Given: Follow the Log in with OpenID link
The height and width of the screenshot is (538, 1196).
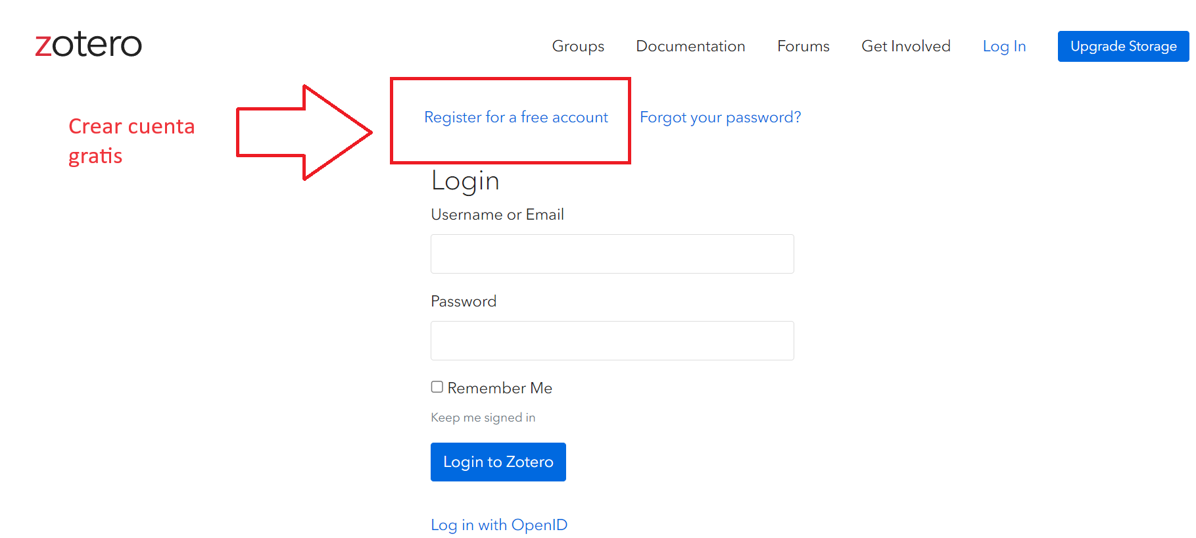Looking at the screenshot, I should click(x=499, y=525).
